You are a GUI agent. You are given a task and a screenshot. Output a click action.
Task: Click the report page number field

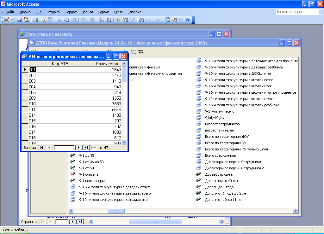tap(62, 222)
